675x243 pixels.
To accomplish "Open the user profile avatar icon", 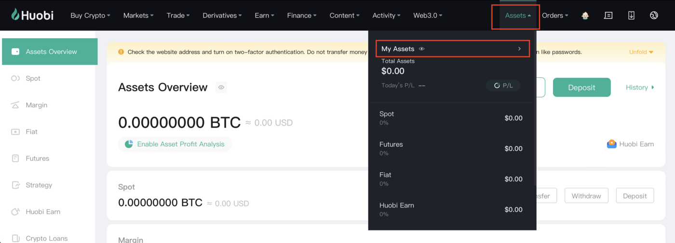I will tap(585, 15).
